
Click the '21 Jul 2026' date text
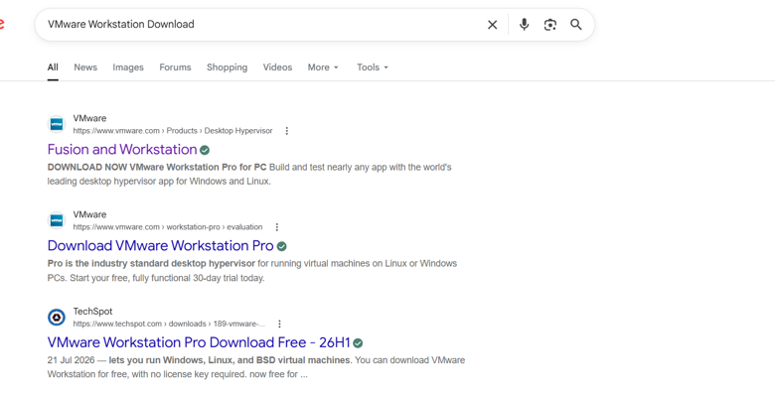(x=71, y=360)
